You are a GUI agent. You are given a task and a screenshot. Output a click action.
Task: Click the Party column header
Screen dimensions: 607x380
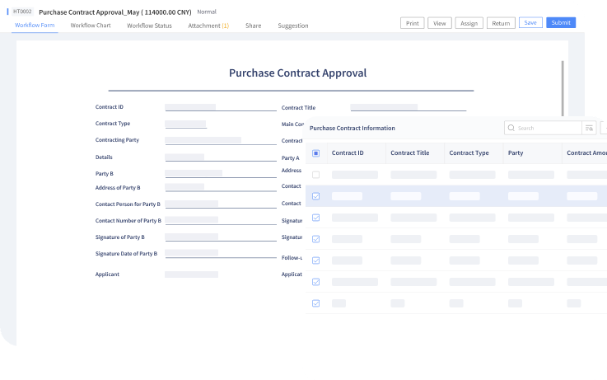[x=516, y=153]
